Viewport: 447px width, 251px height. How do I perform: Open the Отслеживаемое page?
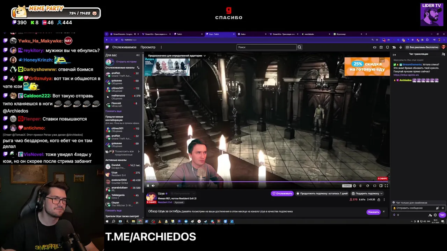(124, 47)
